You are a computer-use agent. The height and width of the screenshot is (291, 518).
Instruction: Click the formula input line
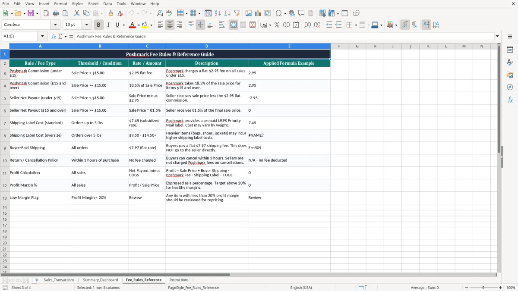[284, 36]
